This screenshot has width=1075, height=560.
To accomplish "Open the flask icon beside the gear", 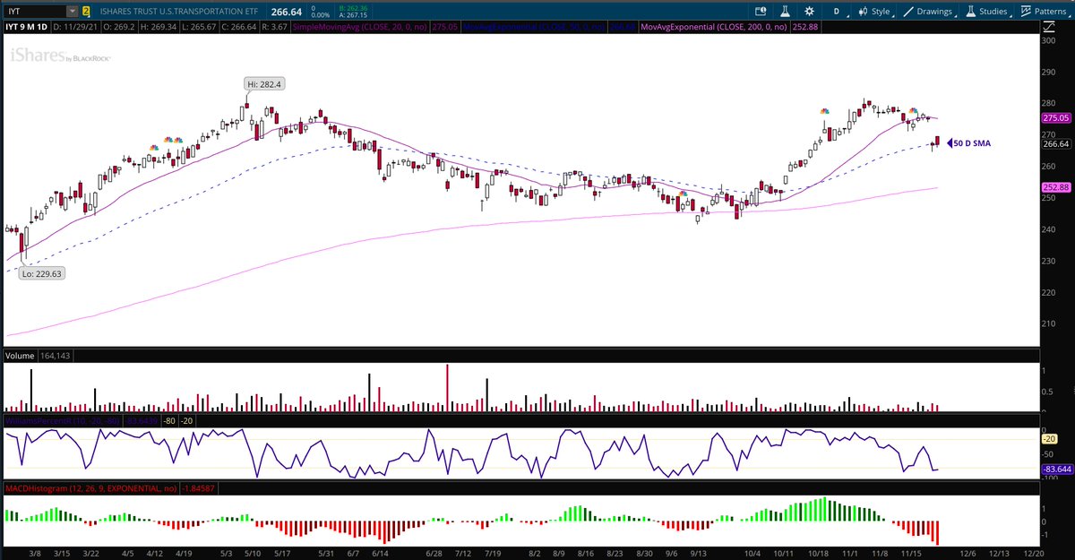I will [x=783, y=12].
